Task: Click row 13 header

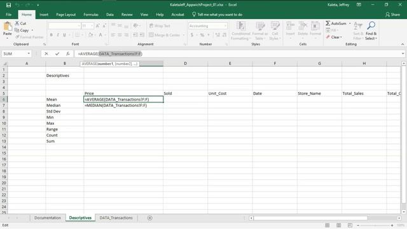Action: (x=4, y=141)
